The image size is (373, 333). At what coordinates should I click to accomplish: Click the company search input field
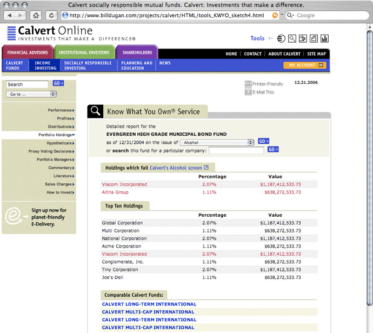tap(236, 150)
